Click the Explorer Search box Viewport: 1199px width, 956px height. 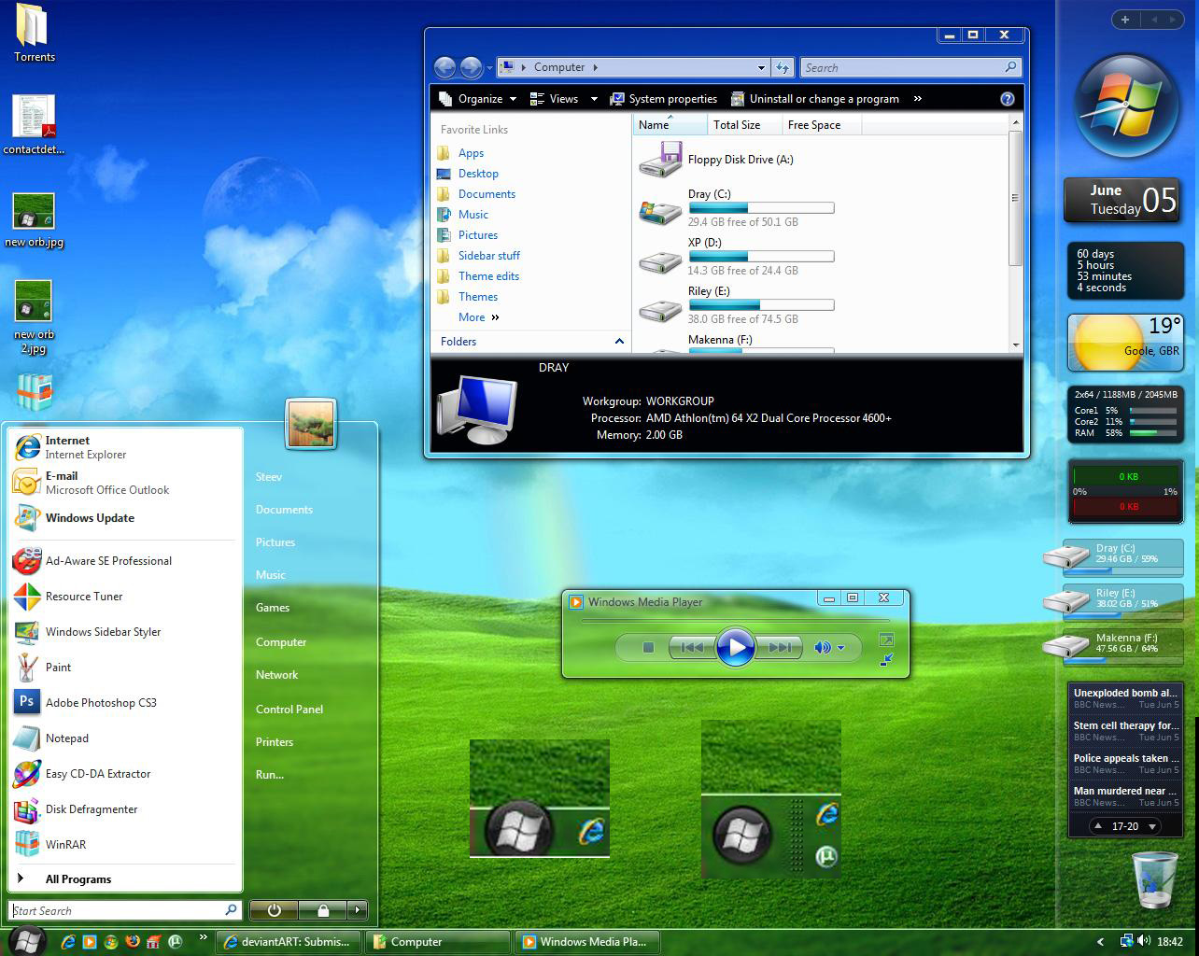pyautogui.click(x=910, y=67)
